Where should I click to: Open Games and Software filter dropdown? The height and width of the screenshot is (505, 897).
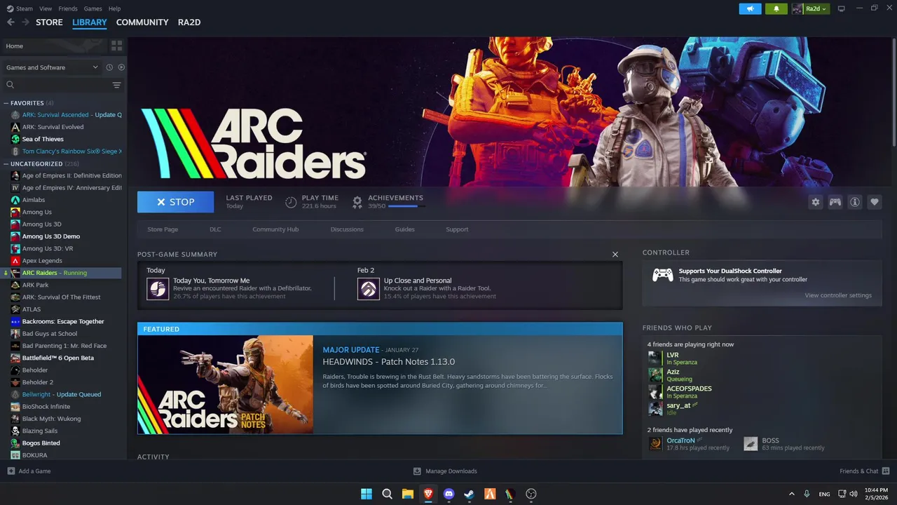click(x=52, y=67)
